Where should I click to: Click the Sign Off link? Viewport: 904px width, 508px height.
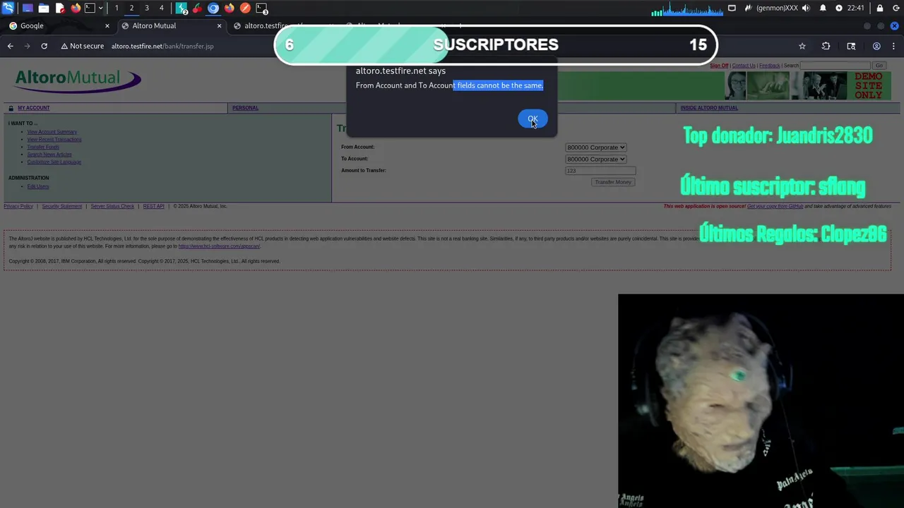click(x=719, y=66)
